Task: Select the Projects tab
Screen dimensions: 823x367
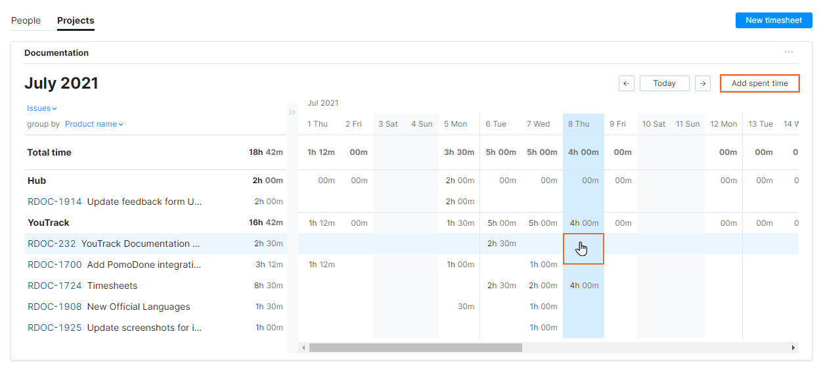Action: click(76, 20)
